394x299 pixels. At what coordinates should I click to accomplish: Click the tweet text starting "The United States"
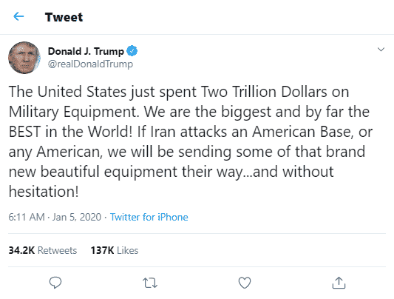coord(191,141)
